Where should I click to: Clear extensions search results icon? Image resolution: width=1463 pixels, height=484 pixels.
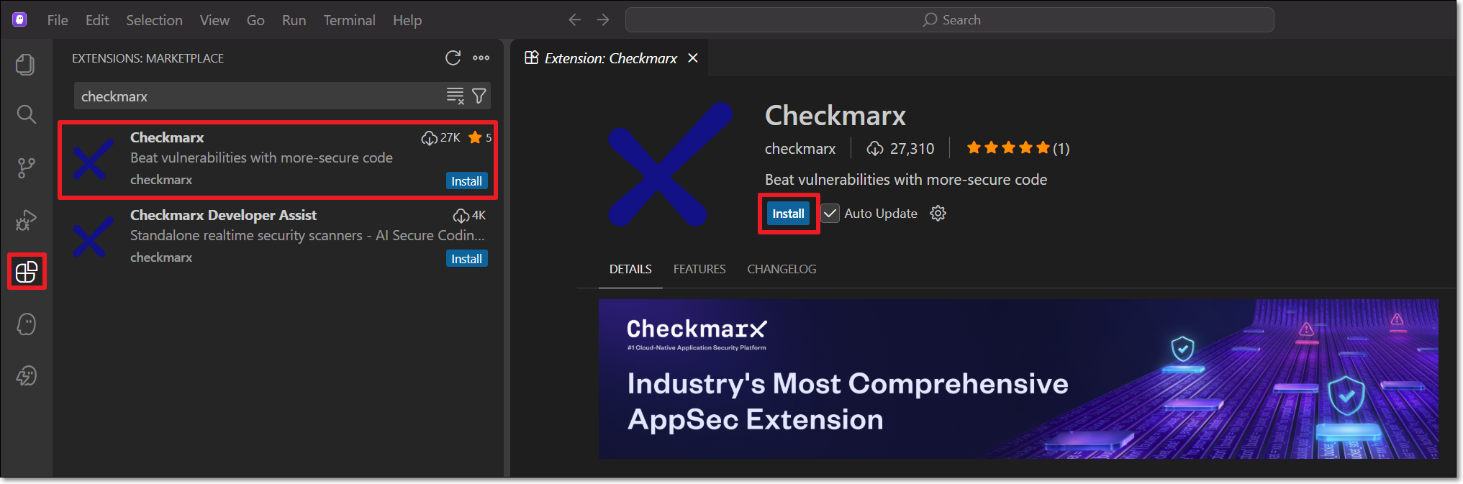(x=456, y=96)
